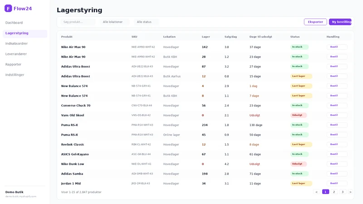
Task: Click Bestil for Puma RS-X Hovedlager
Action: 337,125
